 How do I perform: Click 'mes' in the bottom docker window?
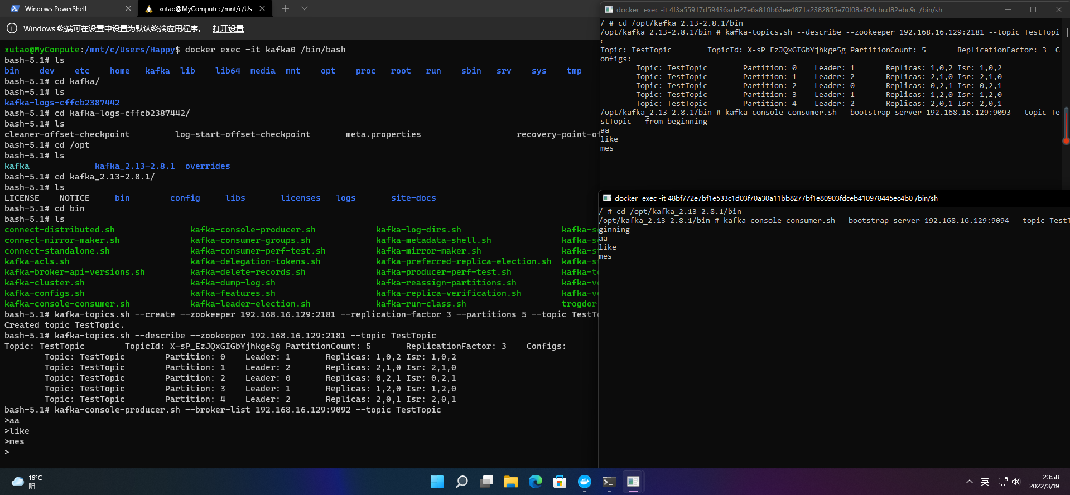(x=605, y=256)
